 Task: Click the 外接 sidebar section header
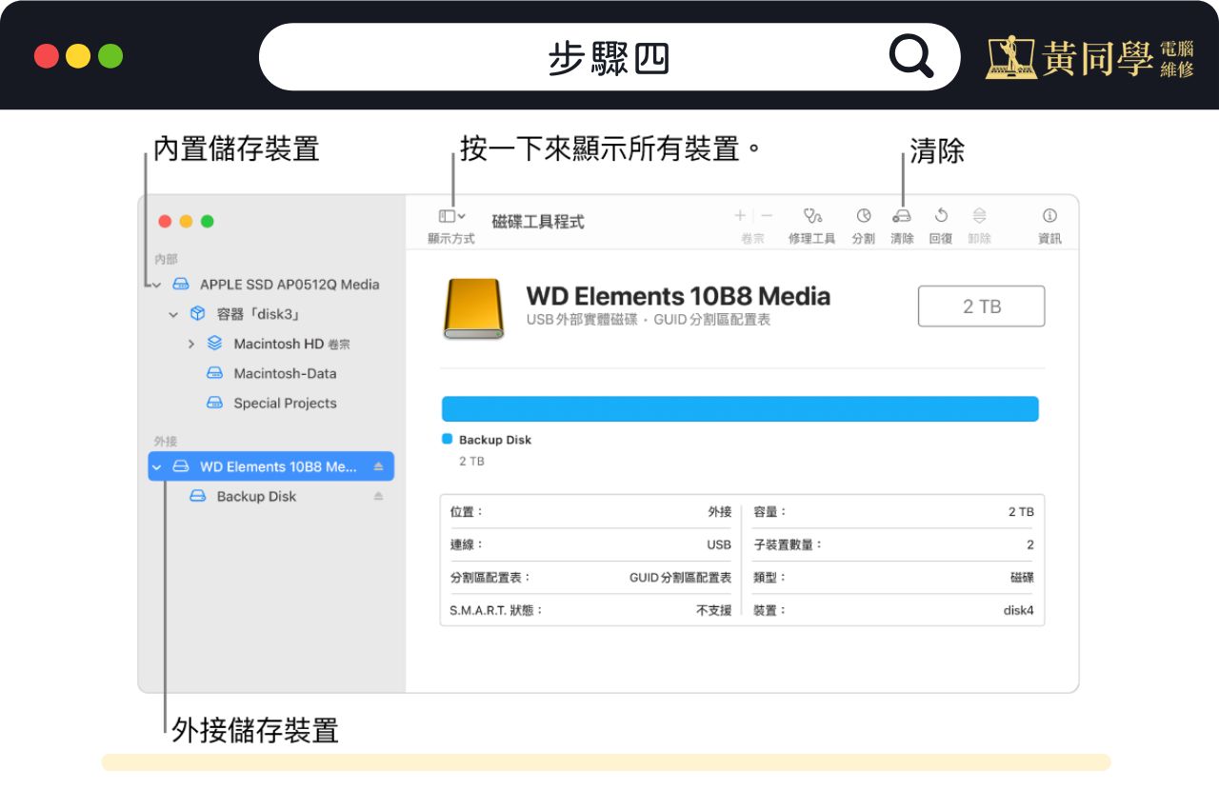pos(166,442)
